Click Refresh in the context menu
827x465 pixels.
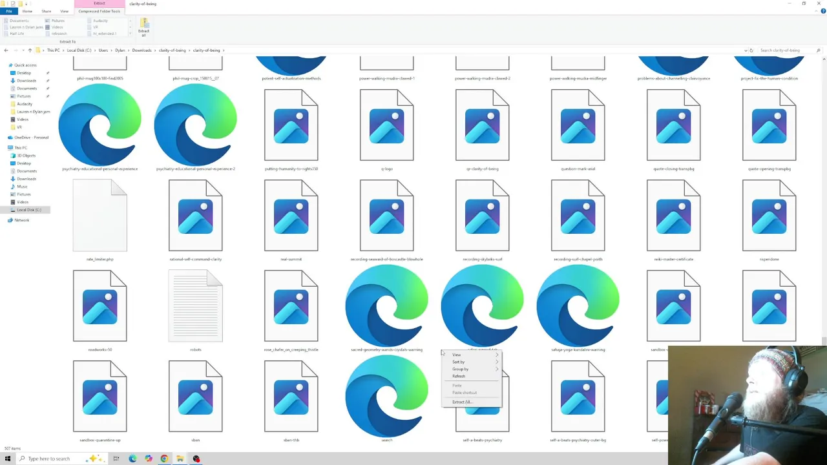[471, 376]
